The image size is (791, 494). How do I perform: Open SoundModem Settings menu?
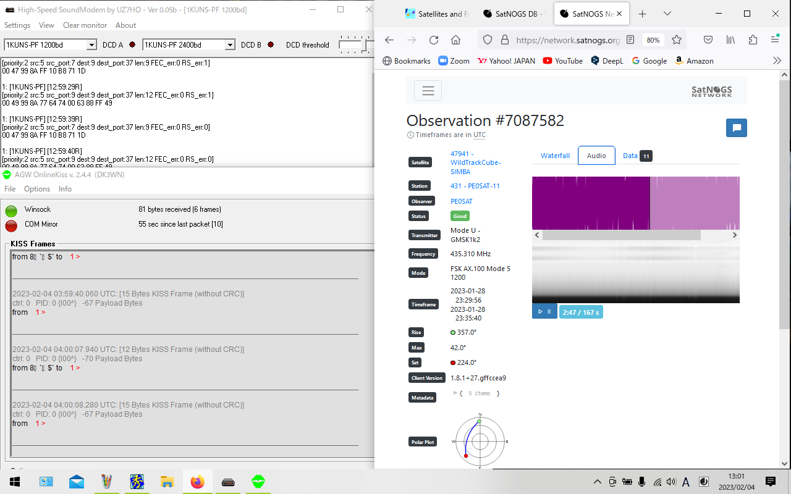pos(17,25)
